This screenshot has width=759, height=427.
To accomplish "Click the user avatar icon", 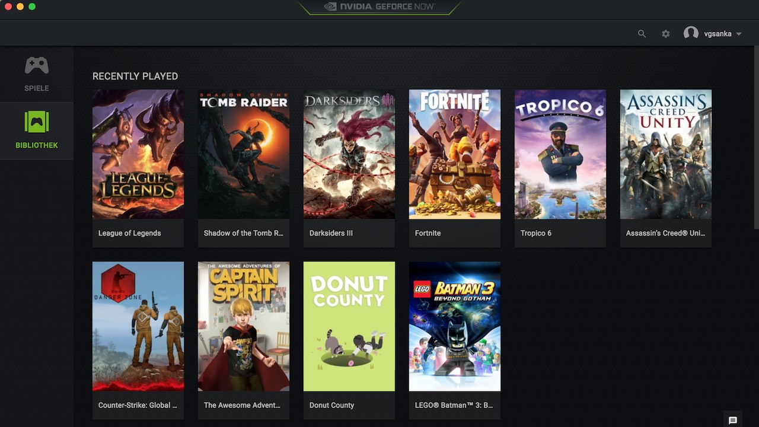I will pyautogui.click(x=691, y=34).
